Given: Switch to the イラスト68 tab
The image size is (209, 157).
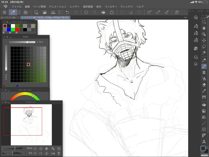Looking at the screenshot, I should pyautogui.click(x=10, y=18).
